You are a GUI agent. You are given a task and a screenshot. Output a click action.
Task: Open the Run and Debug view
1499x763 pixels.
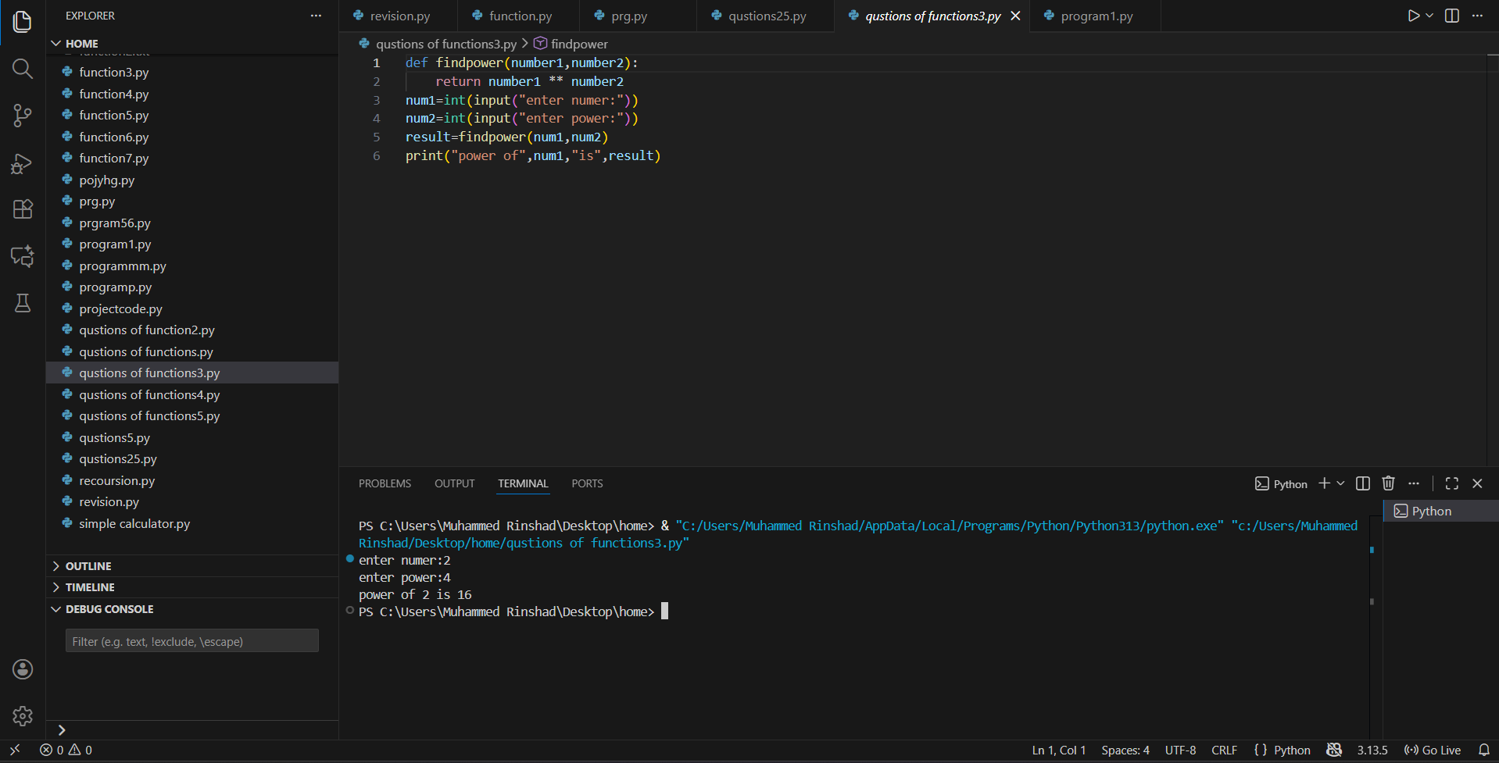(22, 164)
